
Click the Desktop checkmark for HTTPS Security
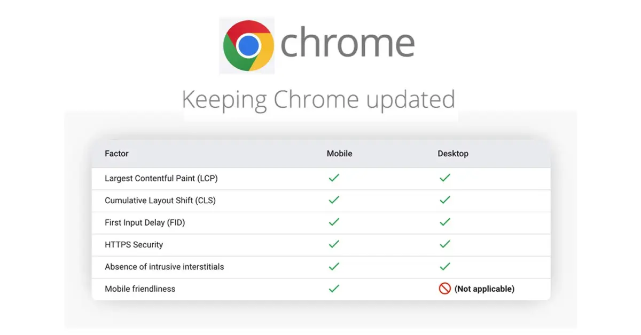pos(445,244)
